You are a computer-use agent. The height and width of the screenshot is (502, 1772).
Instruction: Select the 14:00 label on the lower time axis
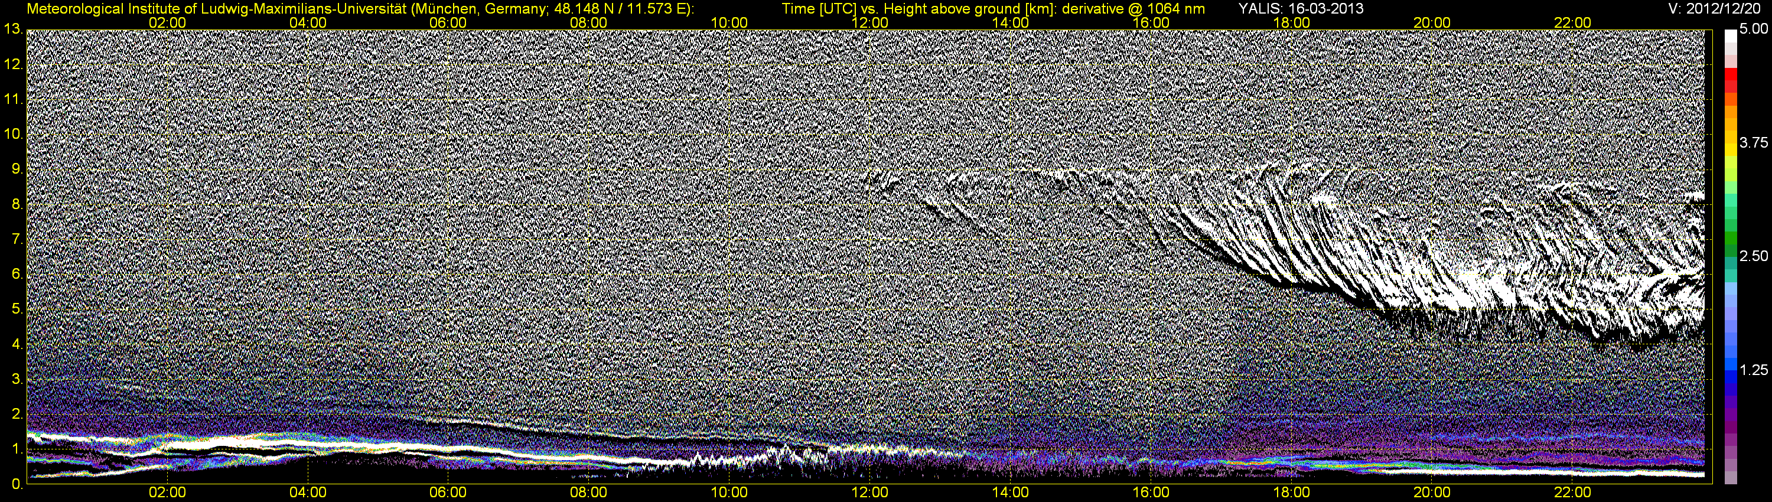[1011, 493]
